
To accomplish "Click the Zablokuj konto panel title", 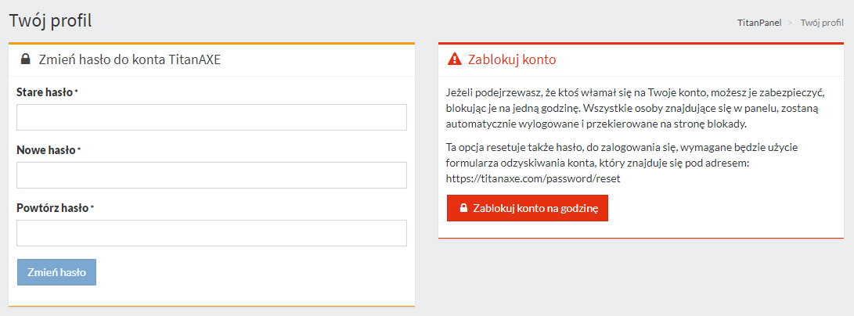I will point(512,59).
